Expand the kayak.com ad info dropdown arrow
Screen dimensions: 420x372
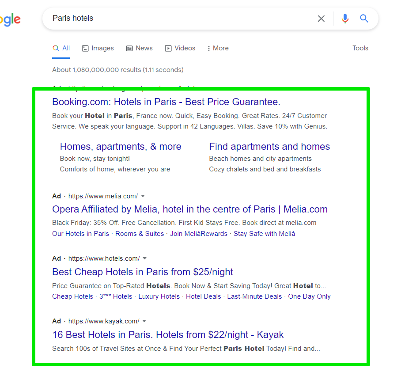144,321
